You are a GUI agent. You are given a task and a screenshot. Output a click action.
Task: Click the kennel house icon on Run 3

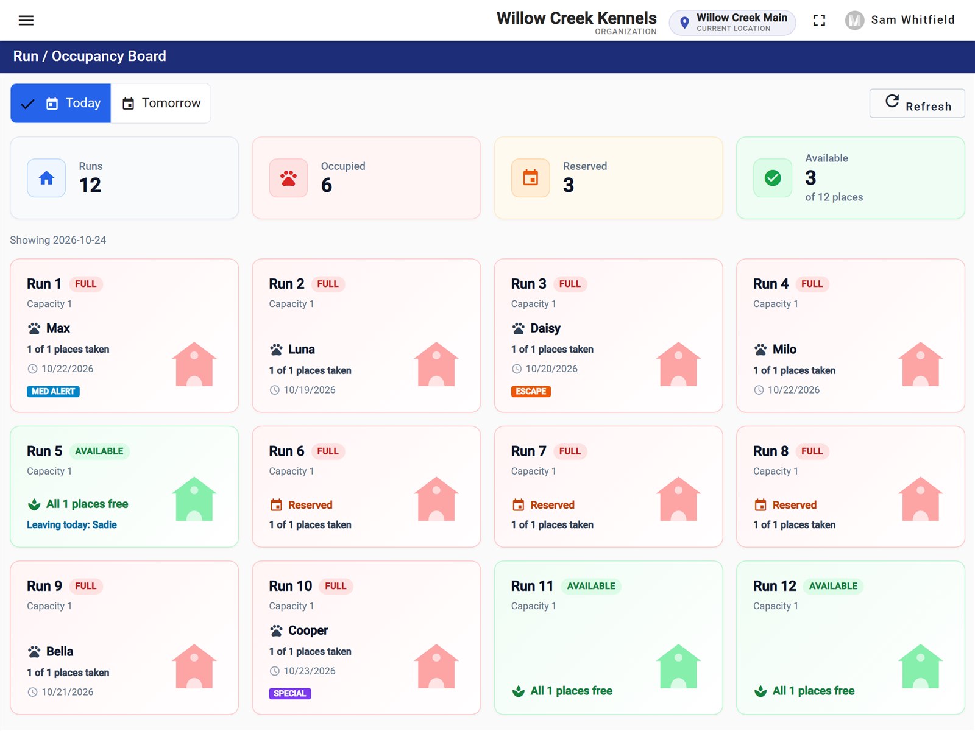pyautogui.click(x=679, y=364)
